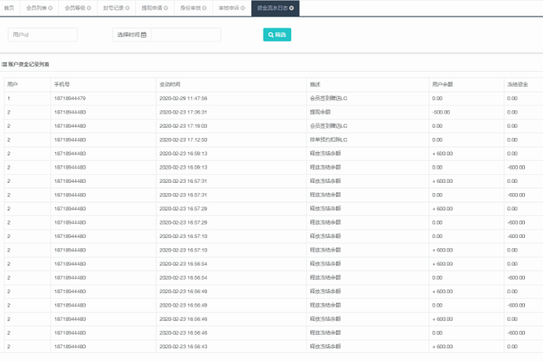Click the 变动时间 column header
This screenshot has width=543, height=362.
170,84
